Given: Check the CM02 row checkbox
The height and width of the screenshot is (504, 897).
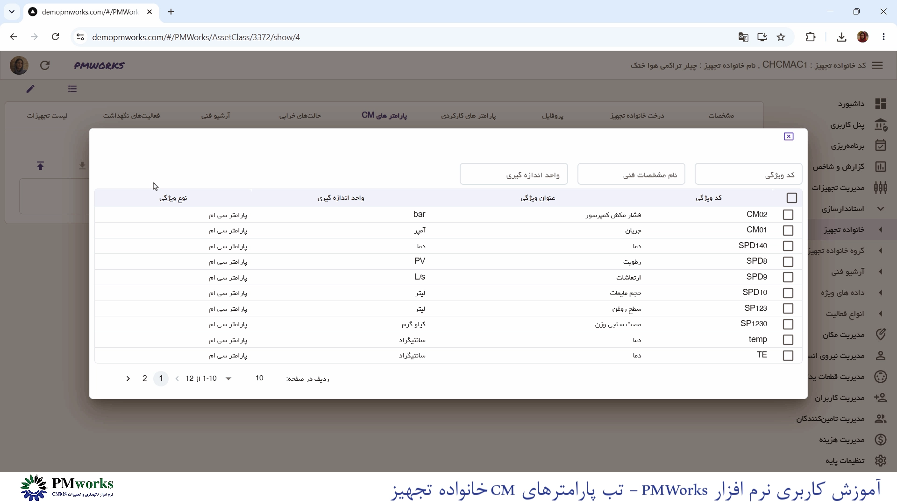Looking at the screenshot, I should [788, 215].
